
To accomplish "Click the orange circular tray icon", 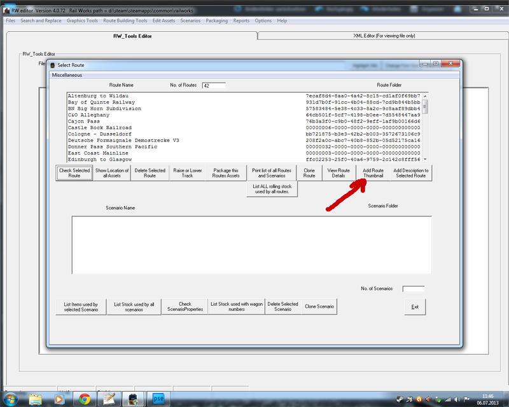I will [419, 399].
